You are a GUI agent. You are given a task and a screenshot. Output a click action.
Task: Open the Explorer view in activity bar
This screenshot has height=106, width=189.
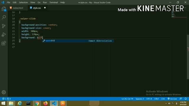[x=4, y=9]
